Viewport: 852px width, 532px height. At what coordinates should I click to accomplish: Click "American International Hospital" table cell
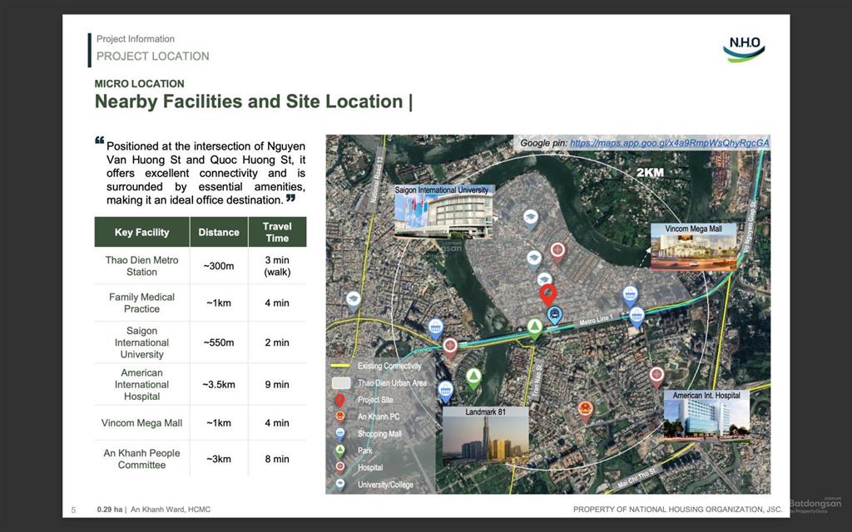tap(141, 384)
